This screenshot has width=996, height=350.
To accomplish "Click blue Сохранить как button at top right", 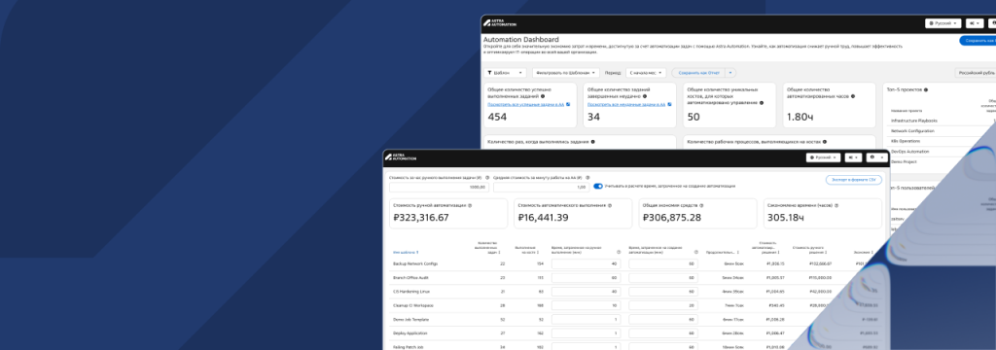I will [x=978, y=40].
